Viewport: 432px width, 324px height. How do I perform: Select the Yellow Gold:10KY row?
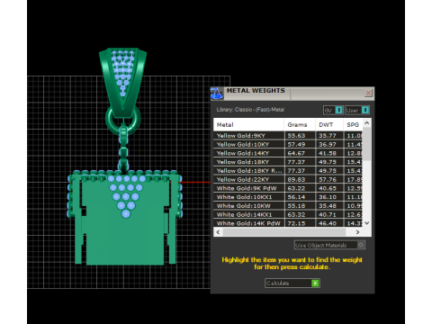[288, 144]
